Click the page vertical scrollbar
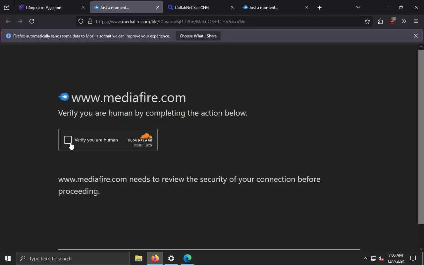Screen dimensions: 424x265 coord(421,137)
